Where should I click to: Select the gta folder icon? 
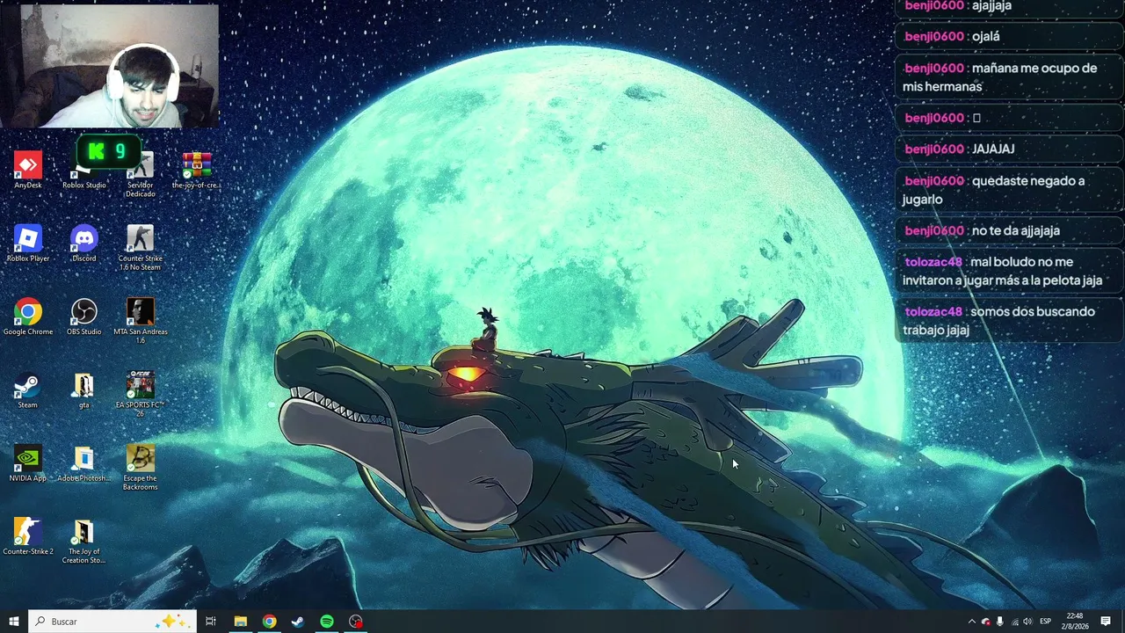pos(84,390)
